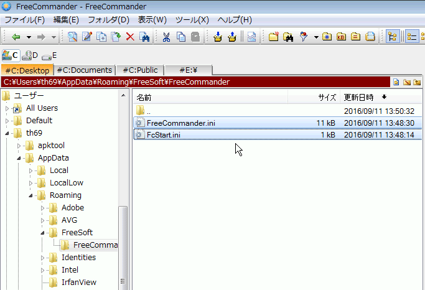Collapse the Roaming tree node

click(30, 195)
